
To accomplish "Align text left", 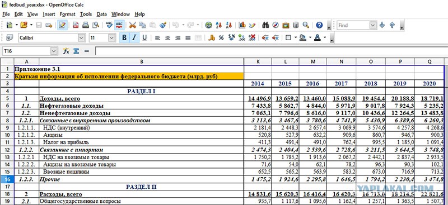I will tap(157, 37).
